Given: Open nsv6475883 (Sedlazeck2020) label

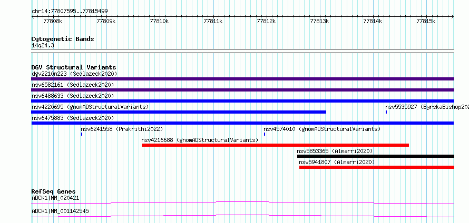Looking at the screenshot, I should click(73, 118).
